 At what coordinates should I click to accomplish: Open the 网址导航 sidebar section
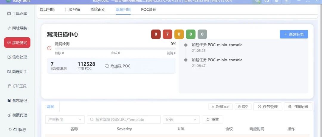(x=17, y=28)
